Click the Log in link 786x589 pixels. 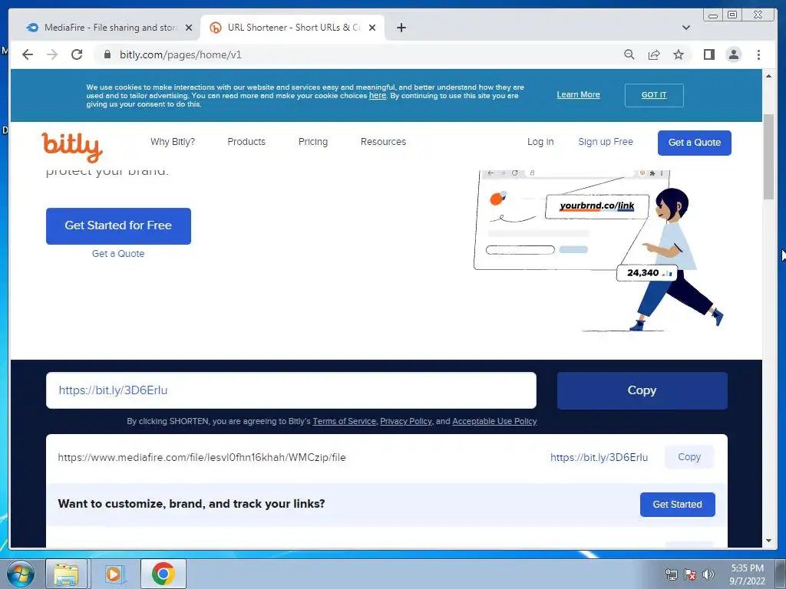point(540,142)
